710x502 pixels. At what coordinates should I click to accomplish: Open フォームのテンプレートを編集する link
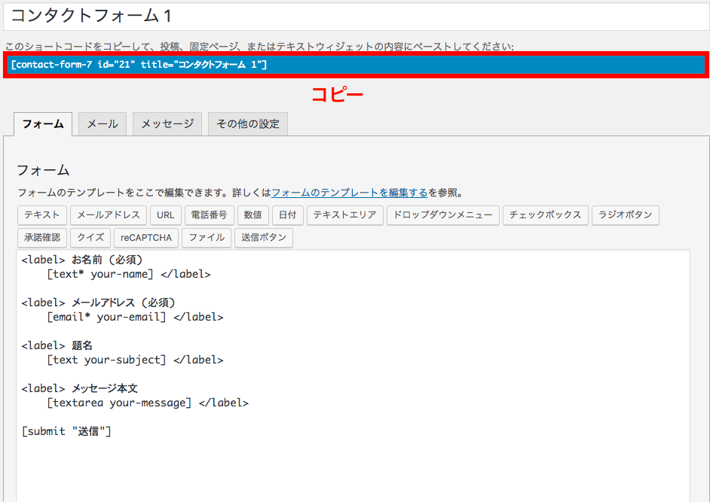click(350, 193)
